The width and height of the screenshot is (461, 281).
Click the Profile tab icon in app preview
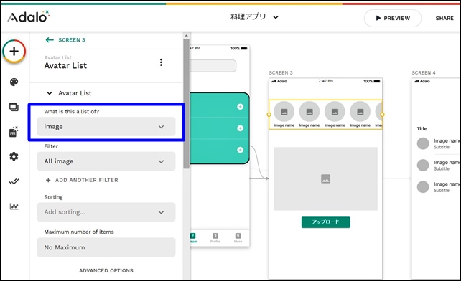coord(215,236)
